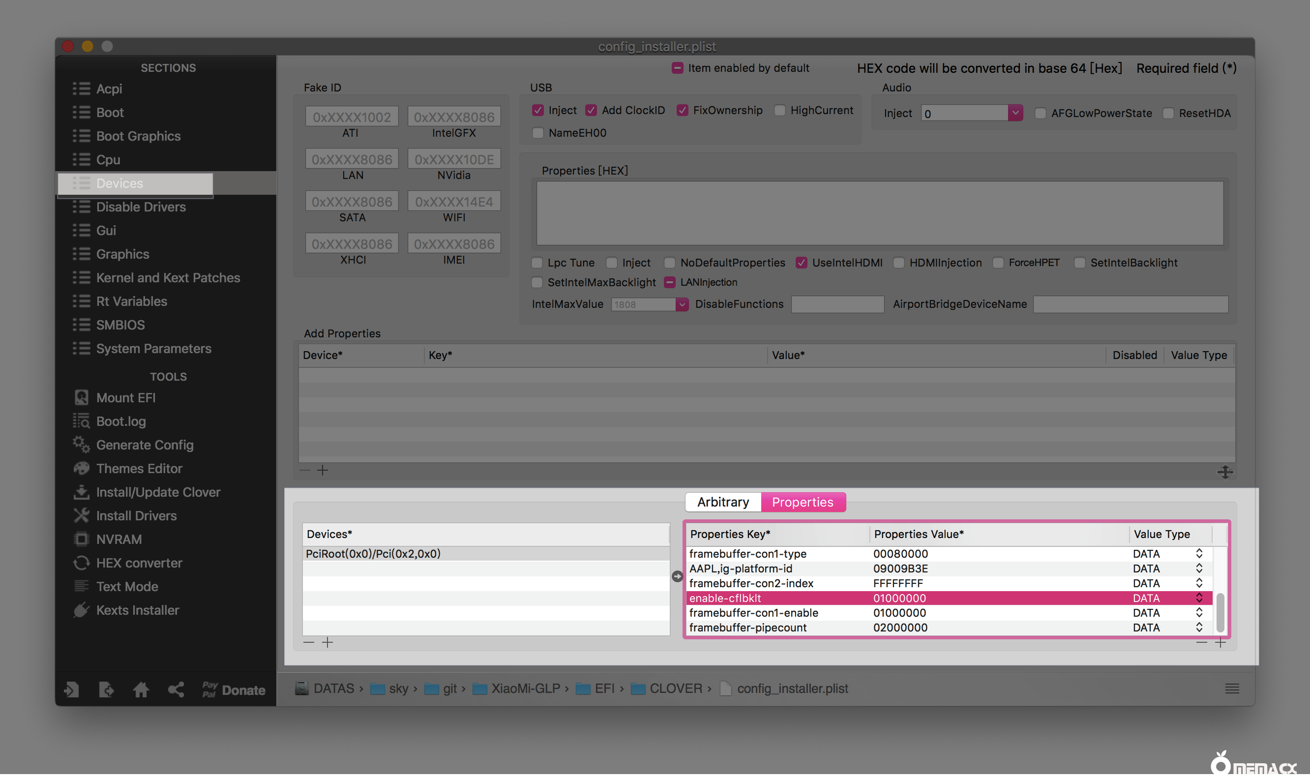Open the Themes Editor
The height and width of the screenshot is (779, 1310).
[139, 468]
